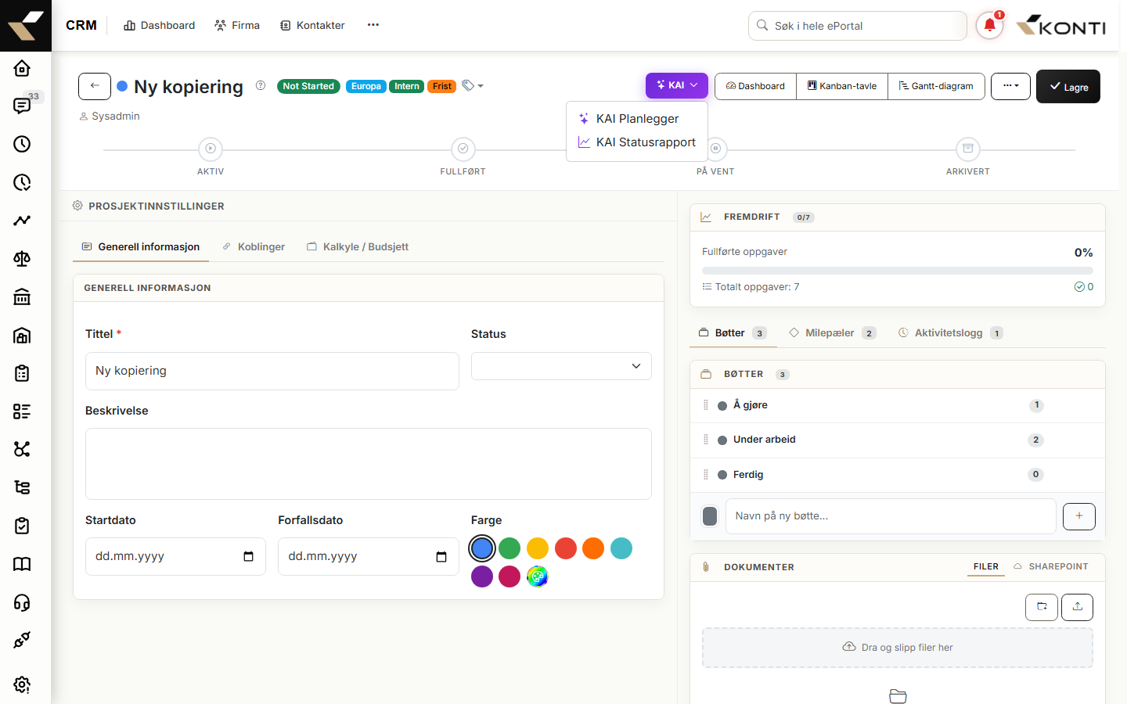Set project stage to På vent
The image size is (1127, 704).
pyautogui.click(x=715, y=149)
